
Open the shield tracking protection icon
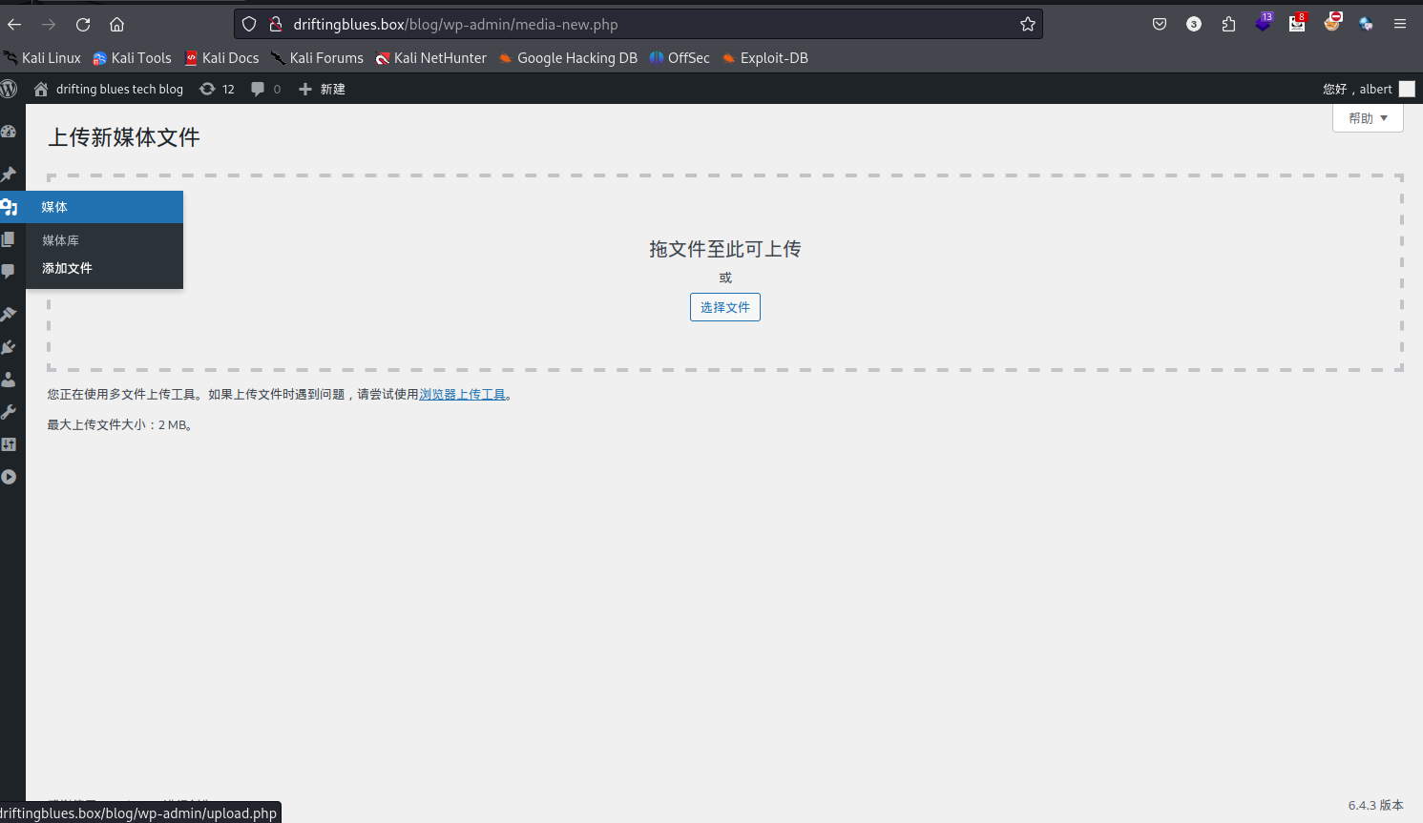(249, 24)
